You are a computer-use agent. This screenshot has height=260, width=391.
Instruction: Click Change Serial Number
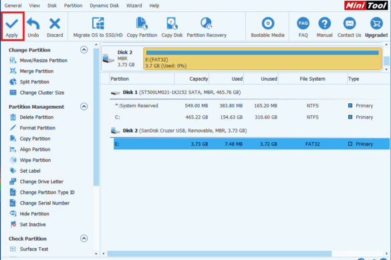39,203
